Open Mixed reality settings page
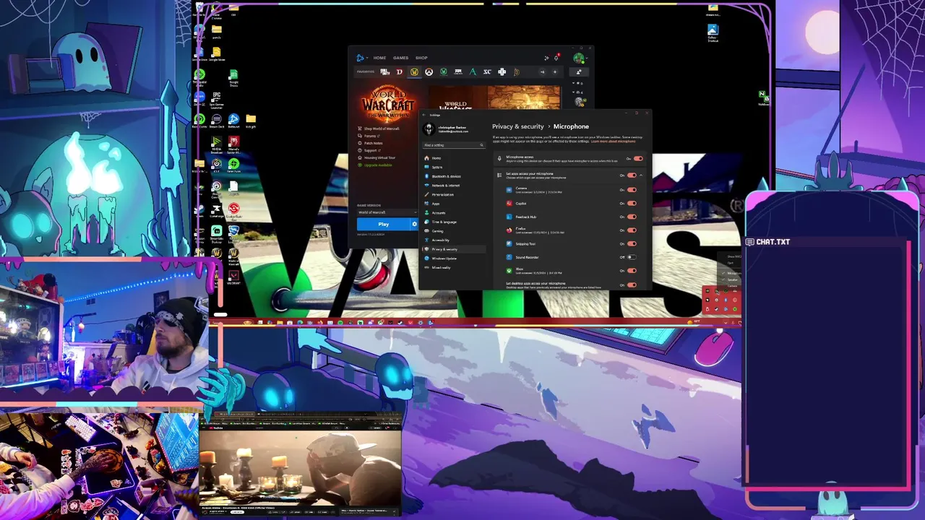925x520 pixels. click(454, 267)
